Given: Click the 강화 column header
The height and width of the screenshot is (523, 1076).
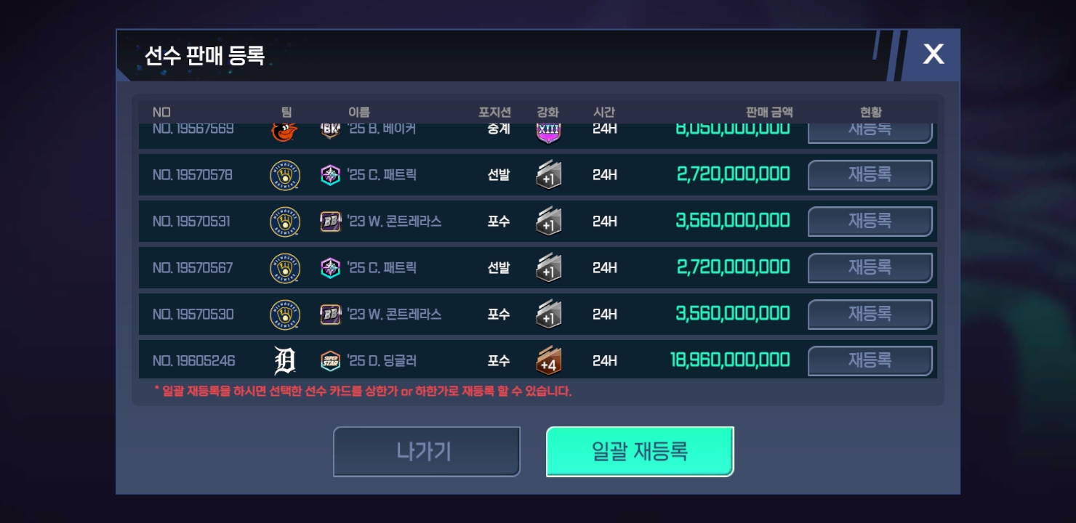Looking at the screenshot, I should [x=547, y=113].
